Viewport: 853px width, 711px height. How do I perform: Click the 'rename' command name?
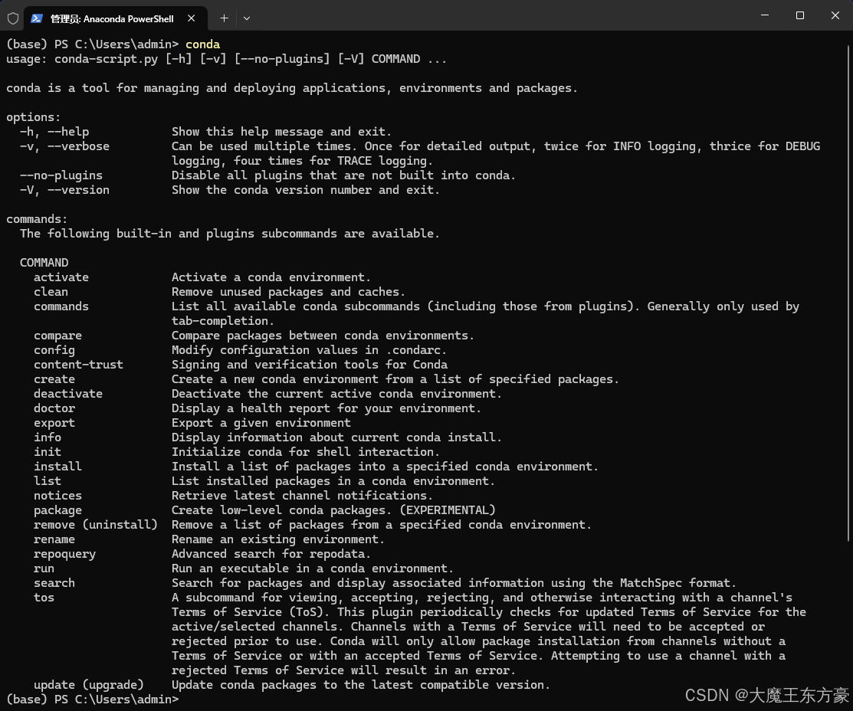coord(54,539)
